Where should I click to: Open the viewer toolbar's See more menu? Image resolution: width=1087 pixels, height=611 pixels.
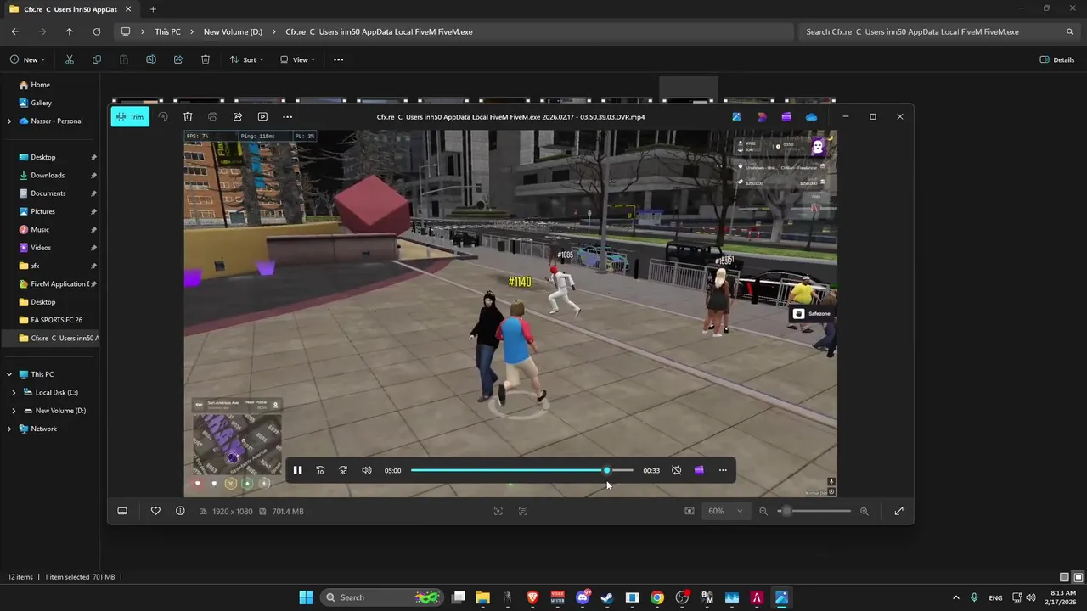click(x=287, y=116)
